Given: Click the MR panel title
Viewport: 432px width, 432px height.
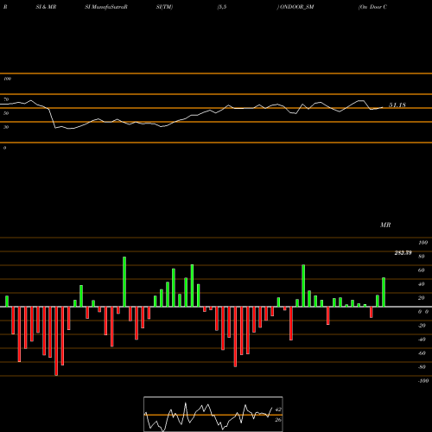Looking at the screenshot, I should click(385, 225).
